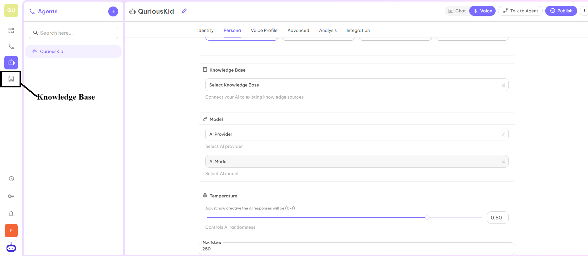Viewport: 588px width, 256px height.
Task: Click the magnifier icon in search box
Action: 35,33
